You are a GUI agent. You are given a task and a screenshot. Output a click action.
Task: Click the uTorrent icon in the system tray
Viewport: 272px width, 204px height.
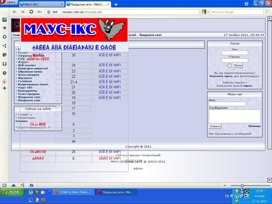[x=237, y=196]
